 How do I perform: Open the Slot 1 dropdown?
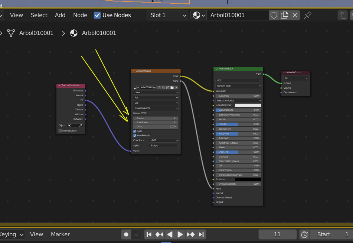pyautogui.click(x=167, y=15)
